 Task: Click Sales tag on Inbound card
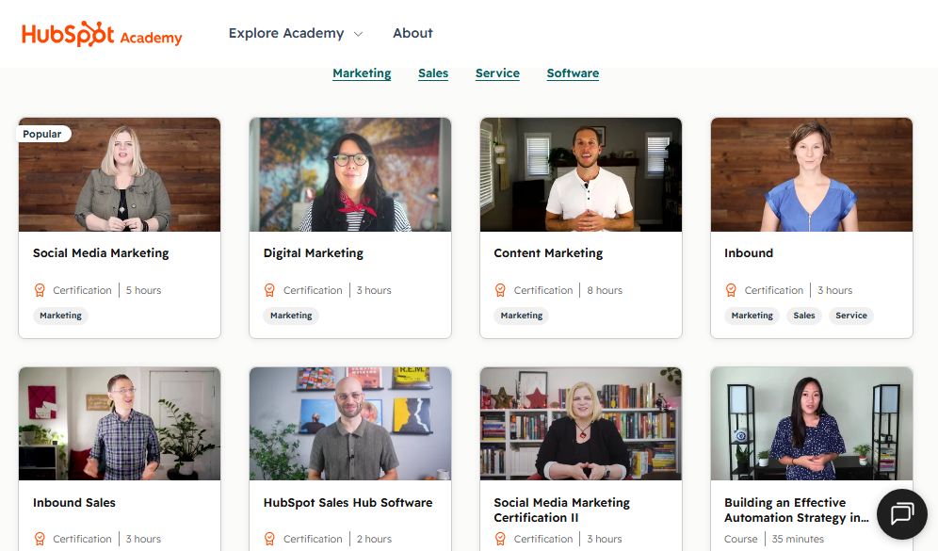tap(804, 316)
